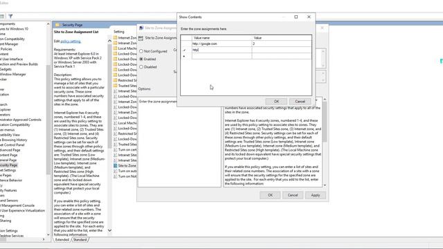Screen dimensions: 443x249
Task: Select the Site to Zone list entry
Action: (x=127, y=166)
